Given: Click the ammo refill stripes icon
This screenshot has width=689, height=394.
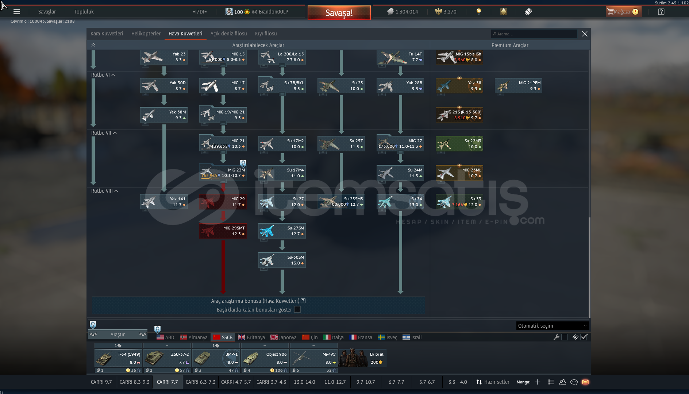Looking at the screenshot, I should pos(575,337).
